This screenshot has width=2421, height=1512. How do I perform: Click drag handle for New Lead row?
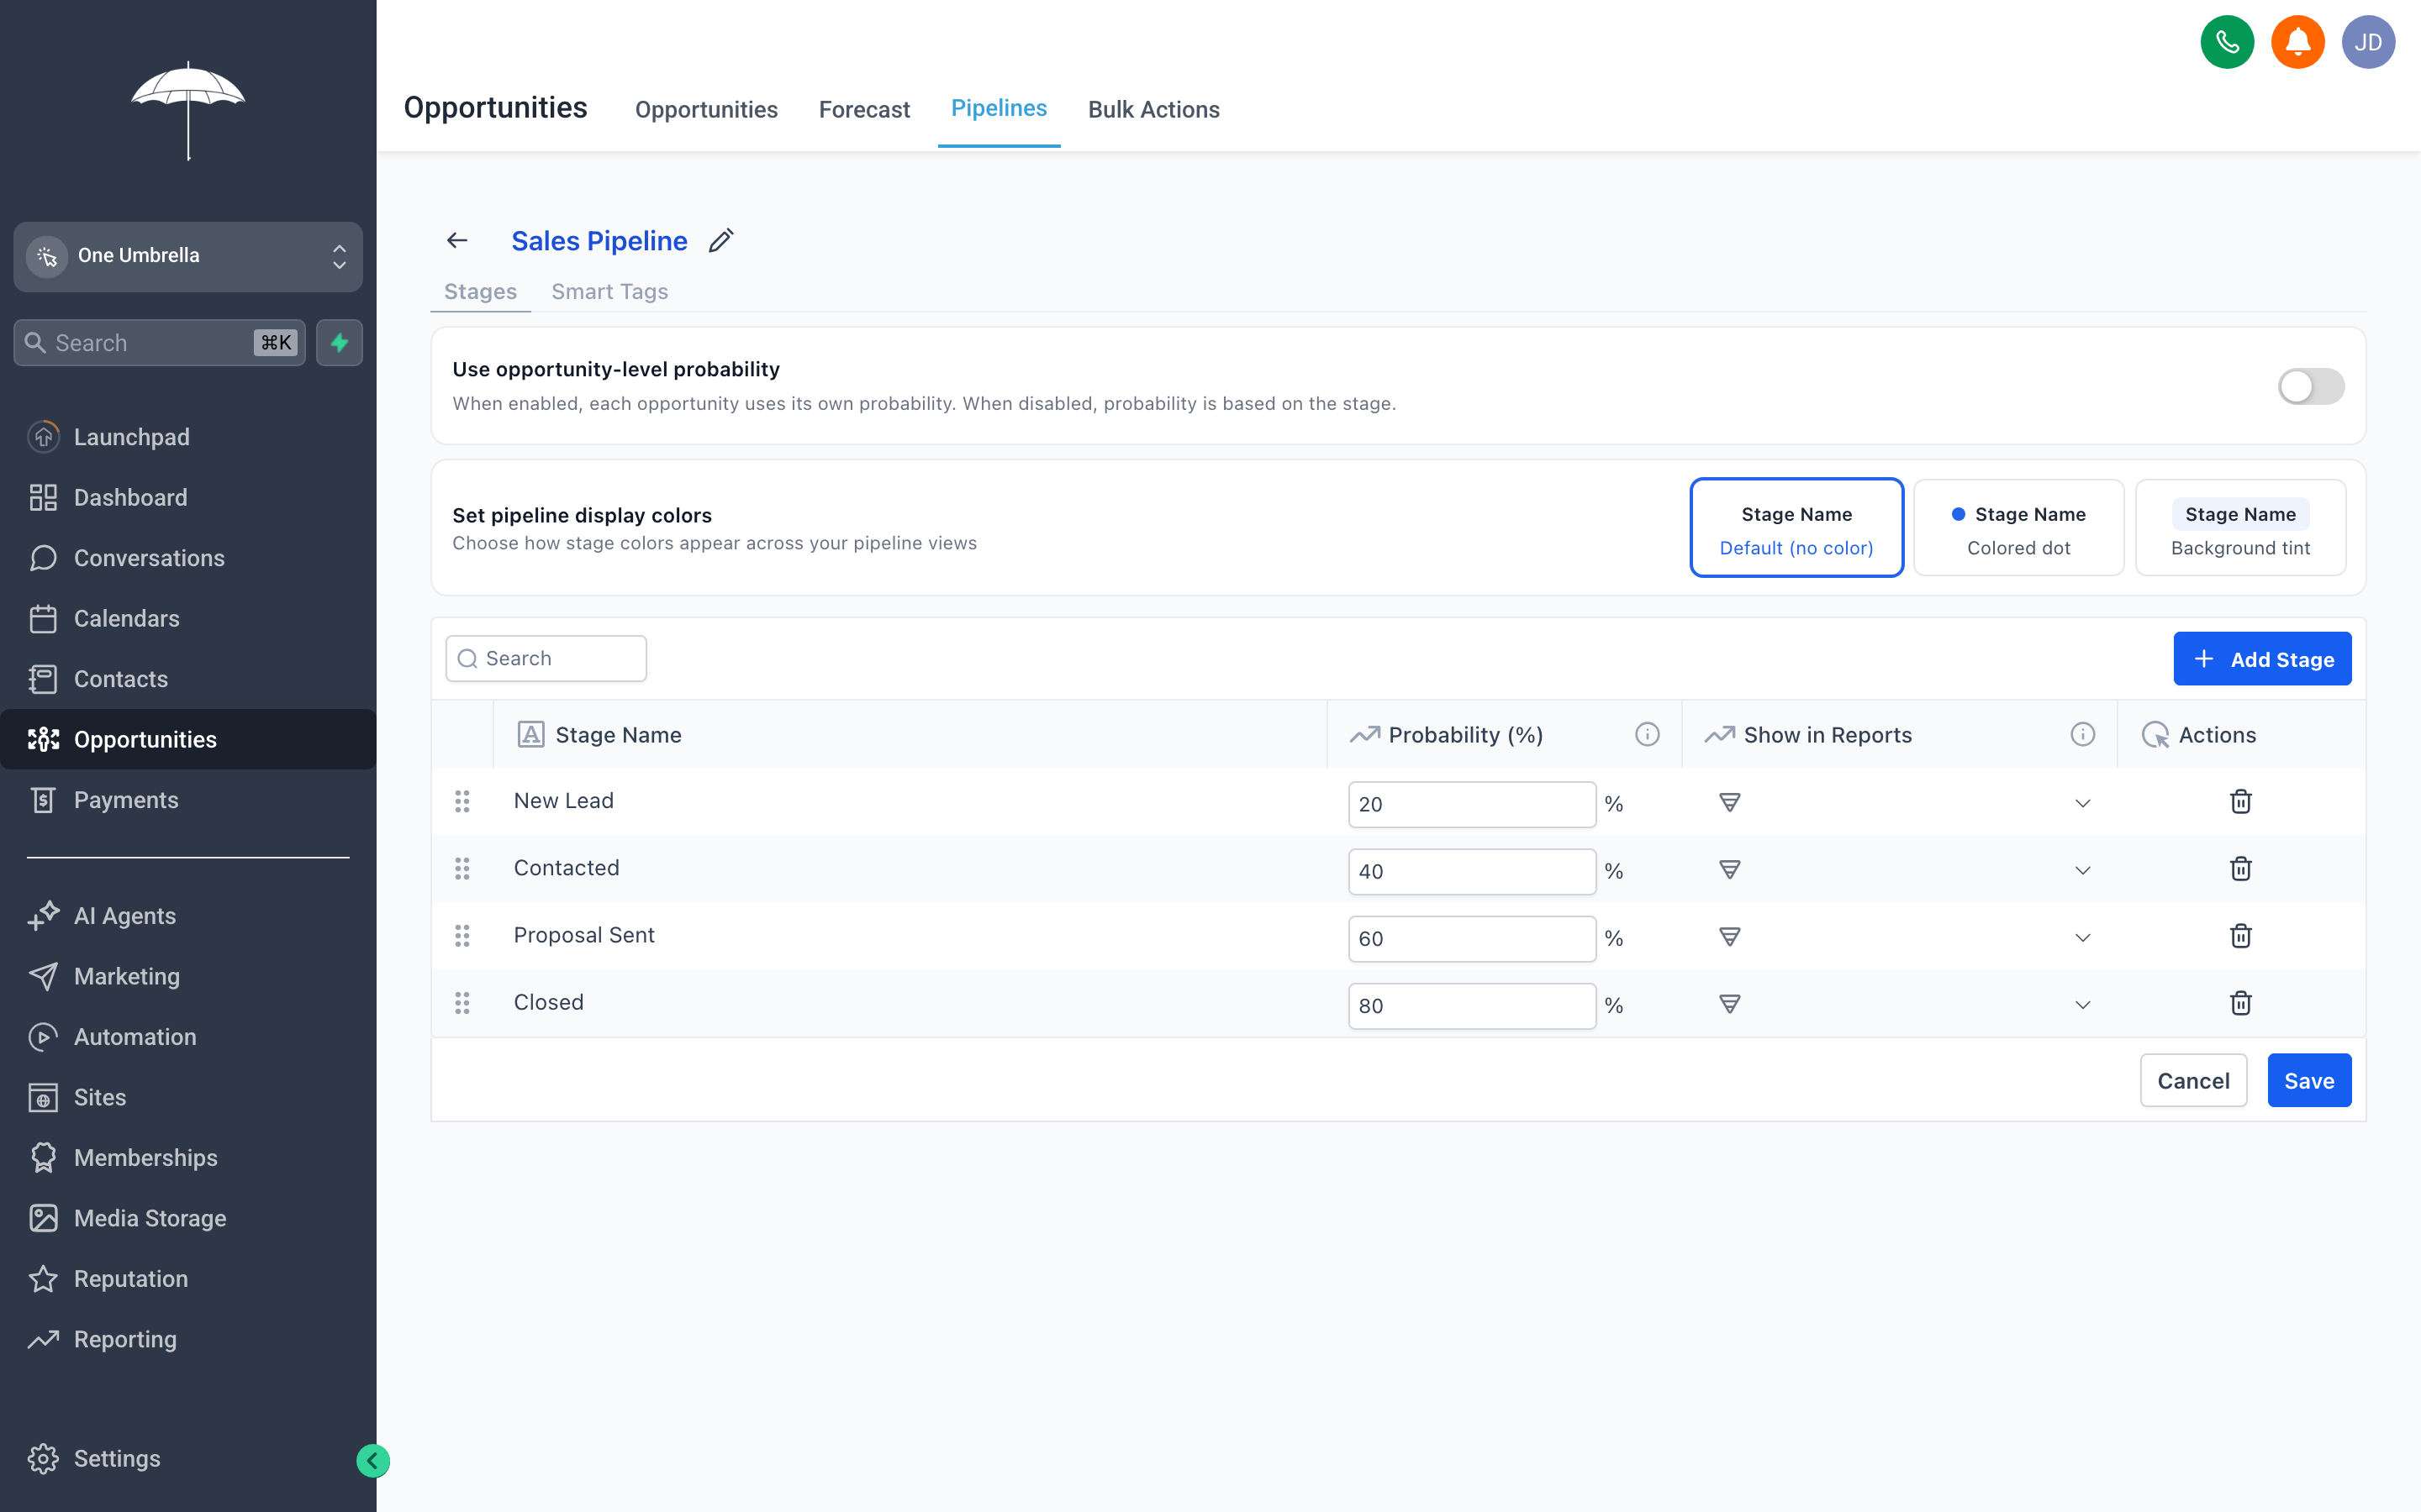pyautogui.click(x=462, y=801)
